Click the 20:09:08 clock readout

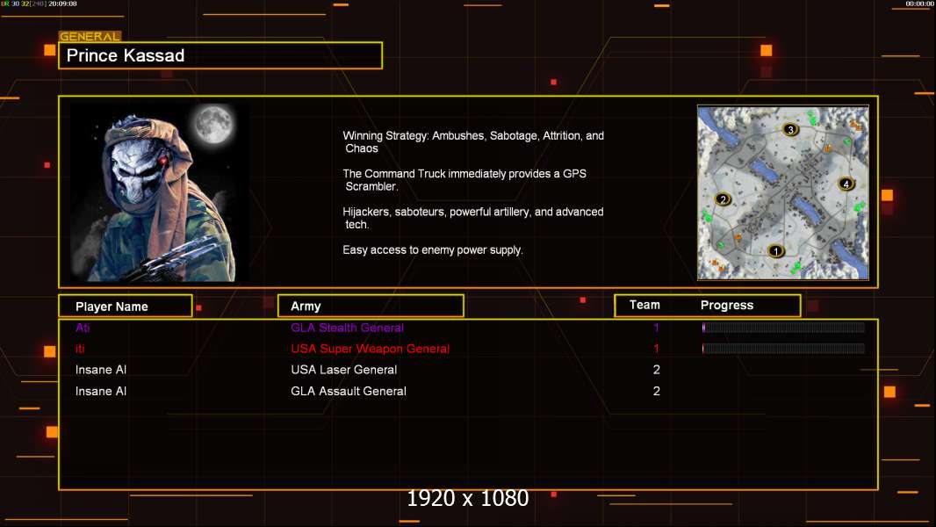[x=62, y=4]
